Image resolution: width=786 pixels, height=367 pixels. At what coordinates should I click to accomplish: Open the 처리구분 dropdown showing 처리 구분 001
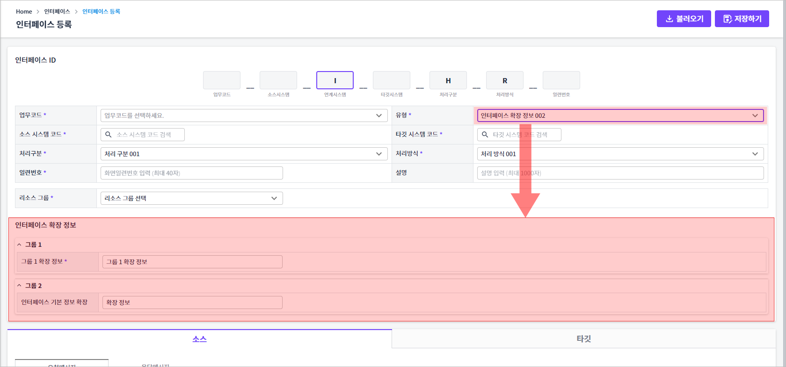(244, 154)
